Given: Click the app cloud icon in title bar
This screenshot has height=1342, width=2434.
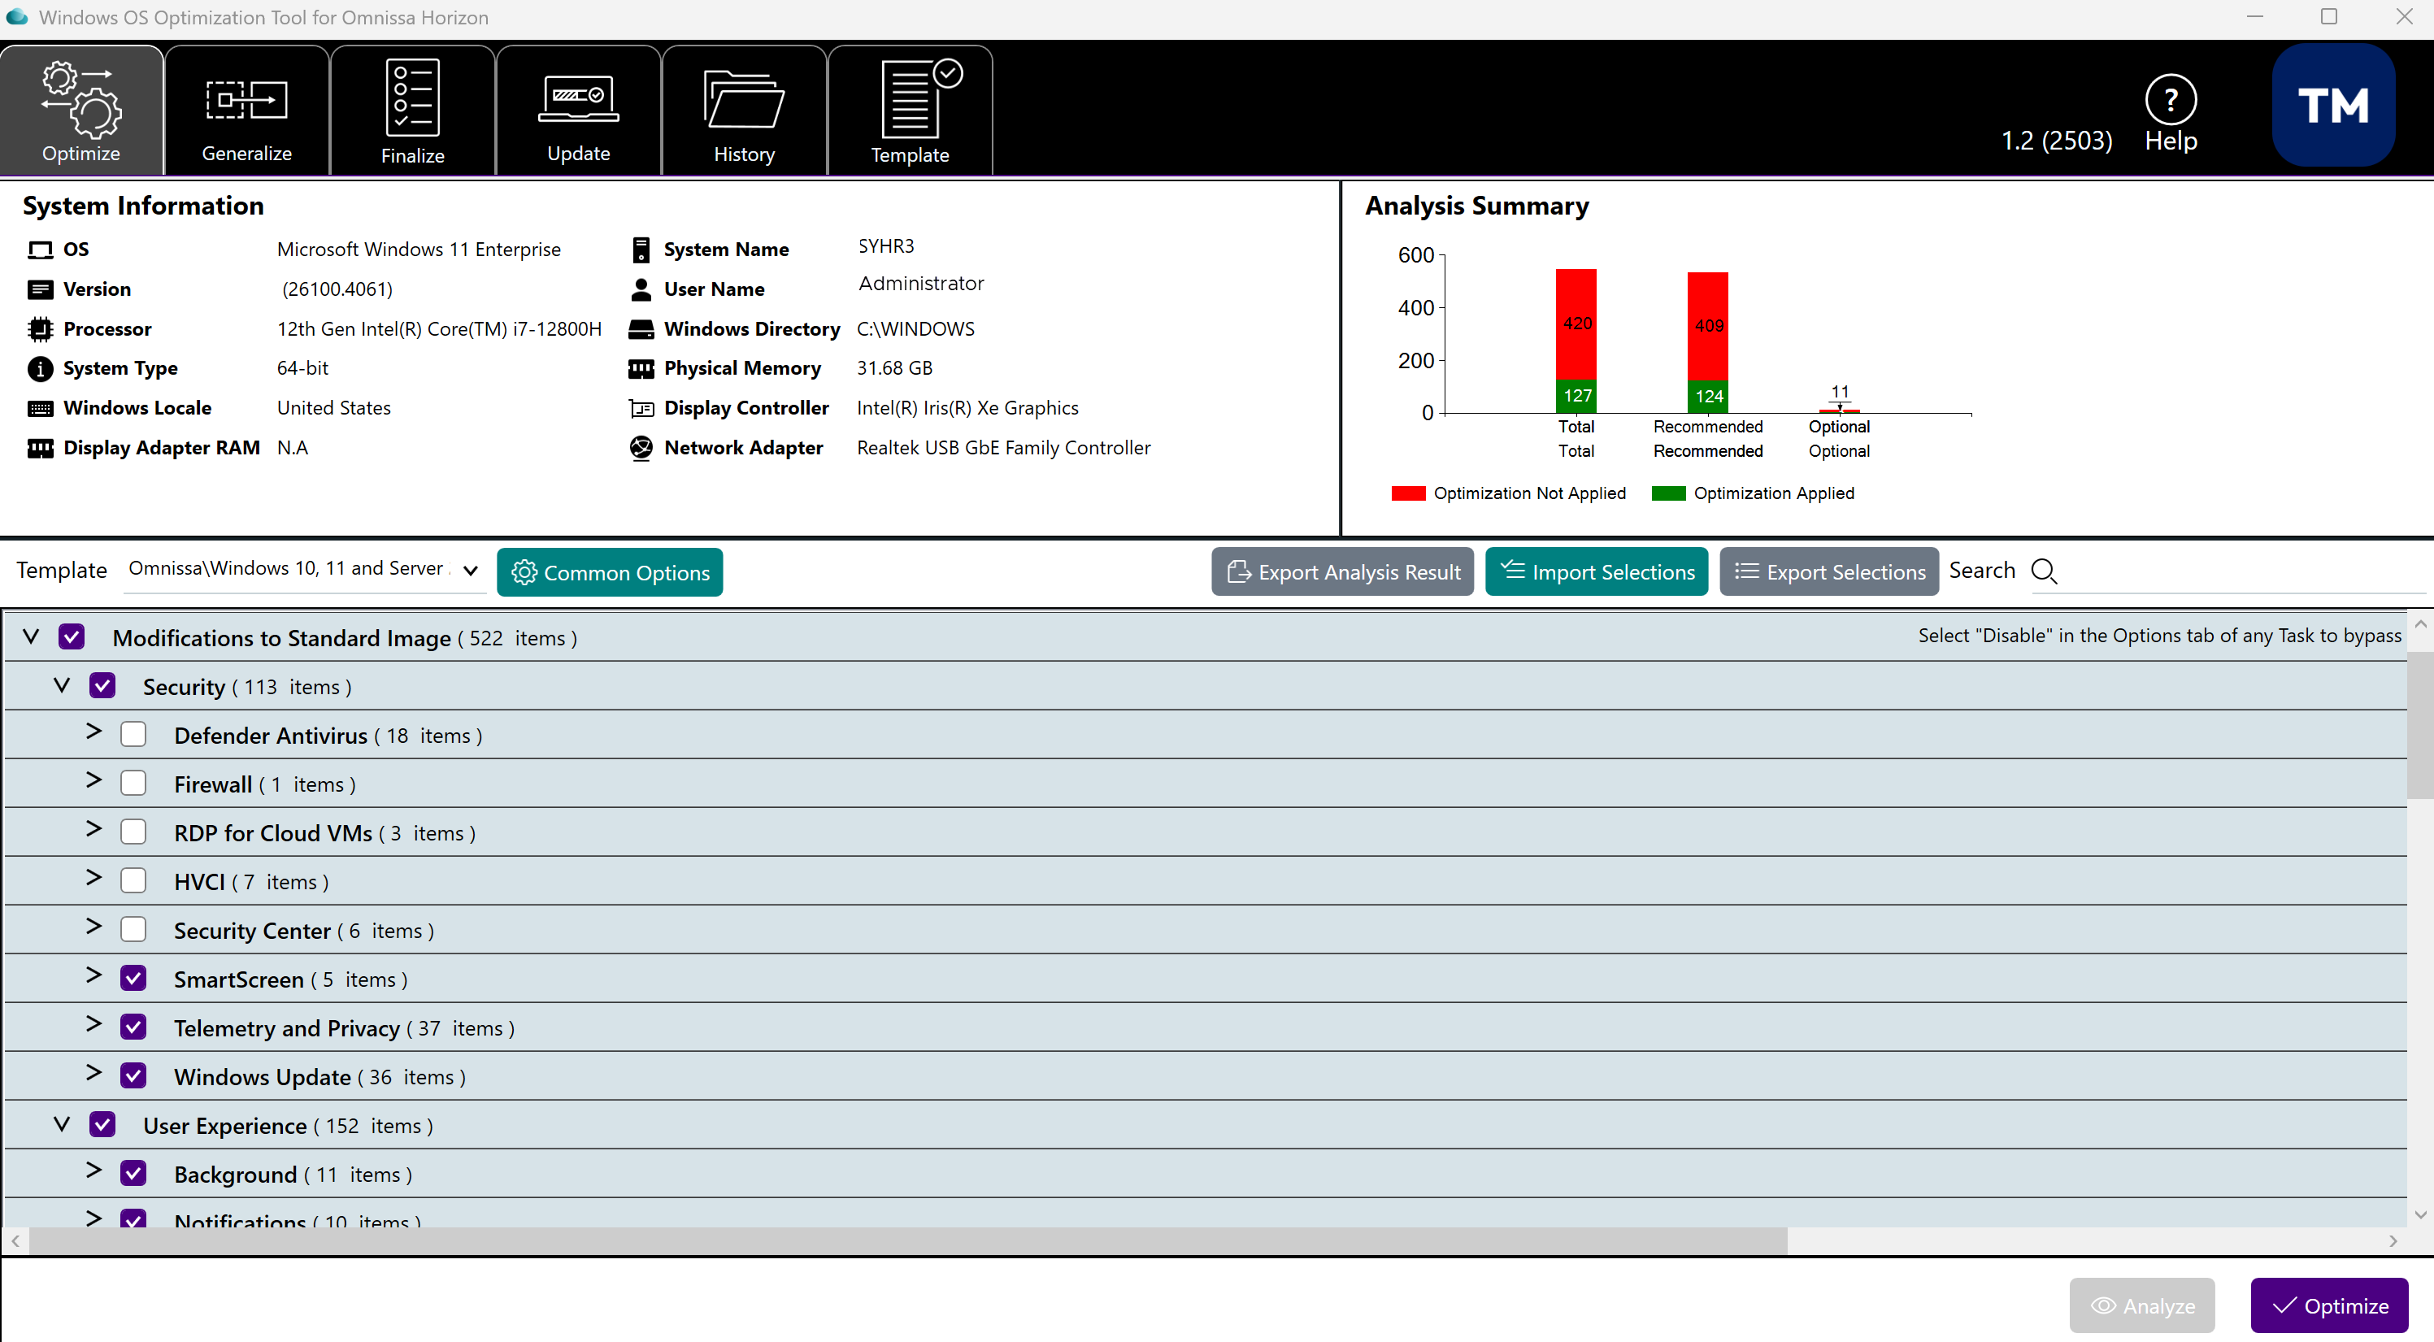Looking at the screenshot, I should pos(17,17).
